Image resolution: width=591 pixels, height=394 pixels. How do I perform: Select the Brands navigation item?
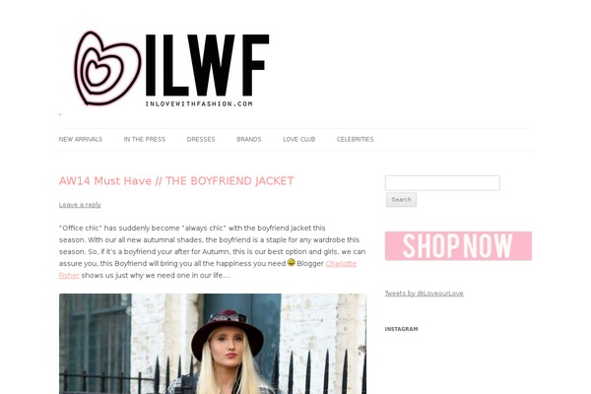pyautogui.click(x=249, y=140)
